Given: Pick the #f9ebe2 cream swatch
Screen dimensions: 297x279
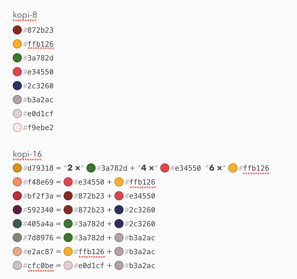Looking at the screenshot, I should click(17, 127).
